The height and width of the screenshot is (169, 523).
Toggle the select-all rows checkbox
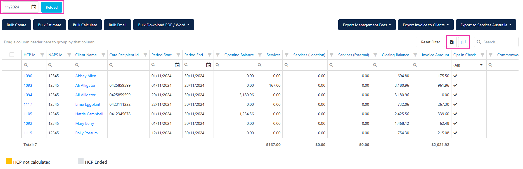point(12,55)
